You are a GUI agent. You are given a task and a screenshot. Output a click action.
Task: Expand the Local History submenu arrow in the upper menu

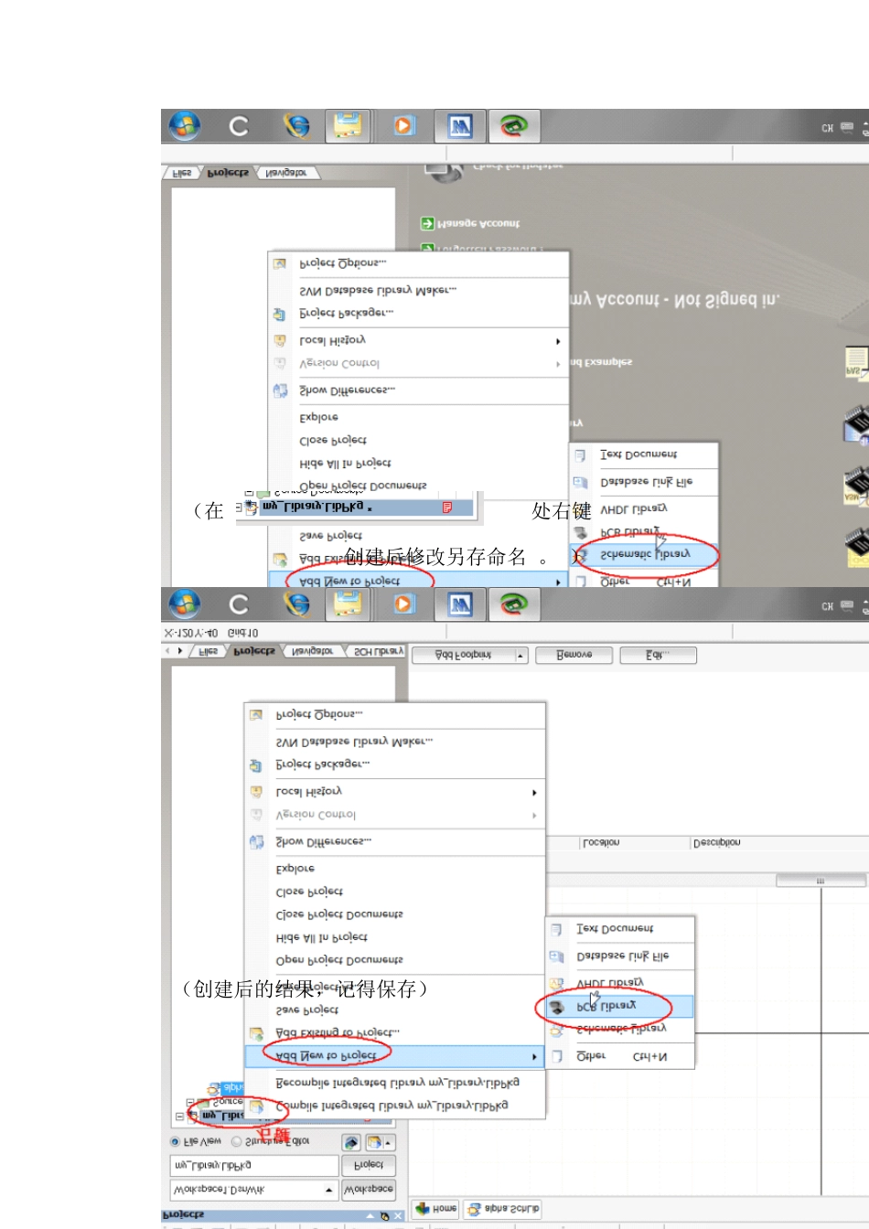pyautogui.click(x=558, y=341)
